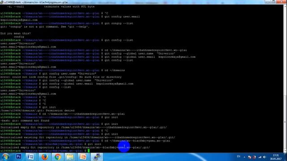
Task: Click "error: could not lock config file" line
Action: pyautogui.click(x=61, y=77)
